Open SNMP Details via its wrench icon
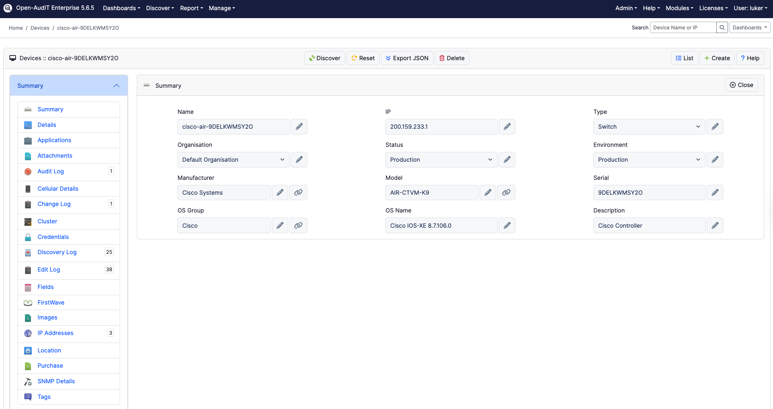Viewport: 773px width, 409px height. (x=28, y=381)
